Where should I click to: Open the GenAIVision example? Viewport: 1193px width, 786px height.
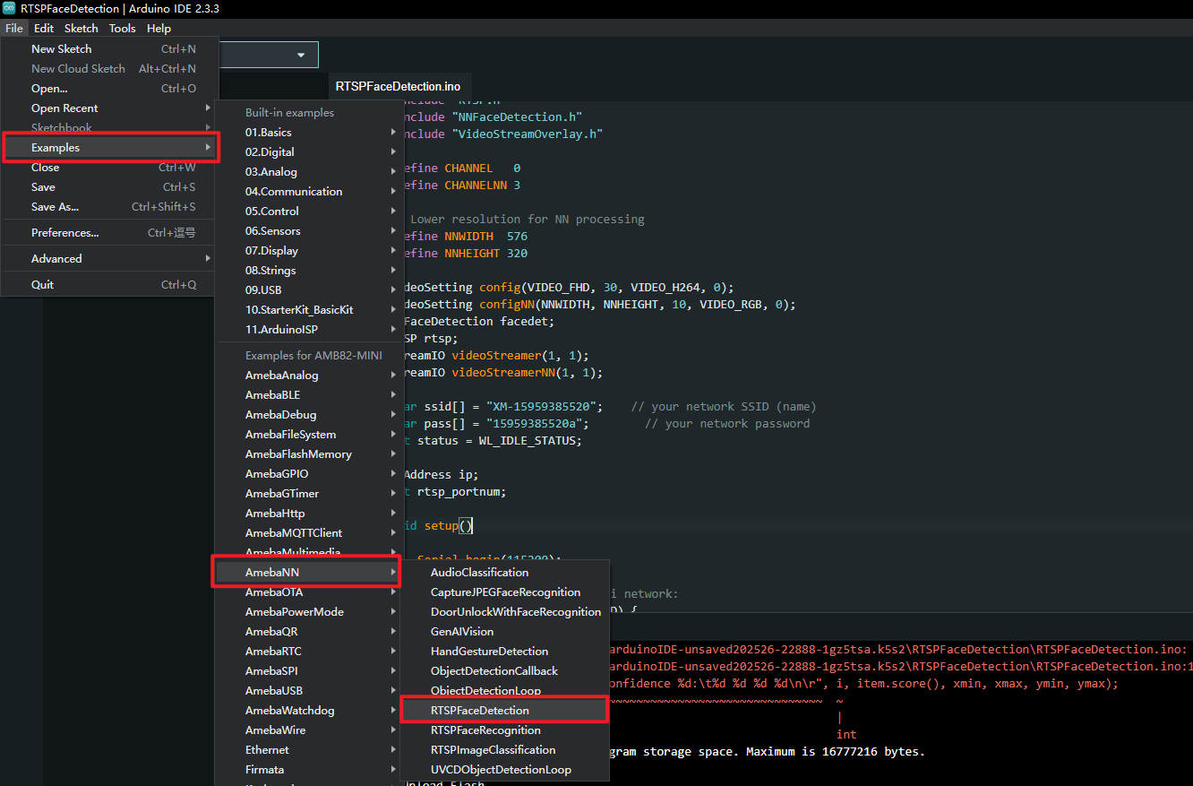(504, 632)
